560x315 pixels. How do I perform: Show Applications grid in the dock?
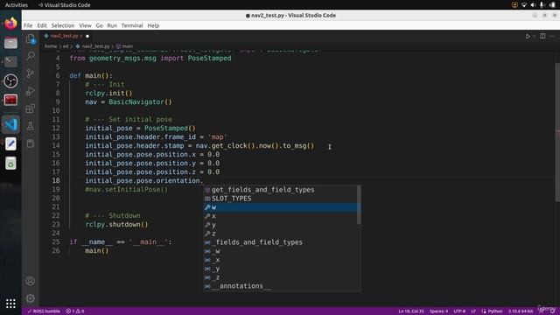pos(10,304)
